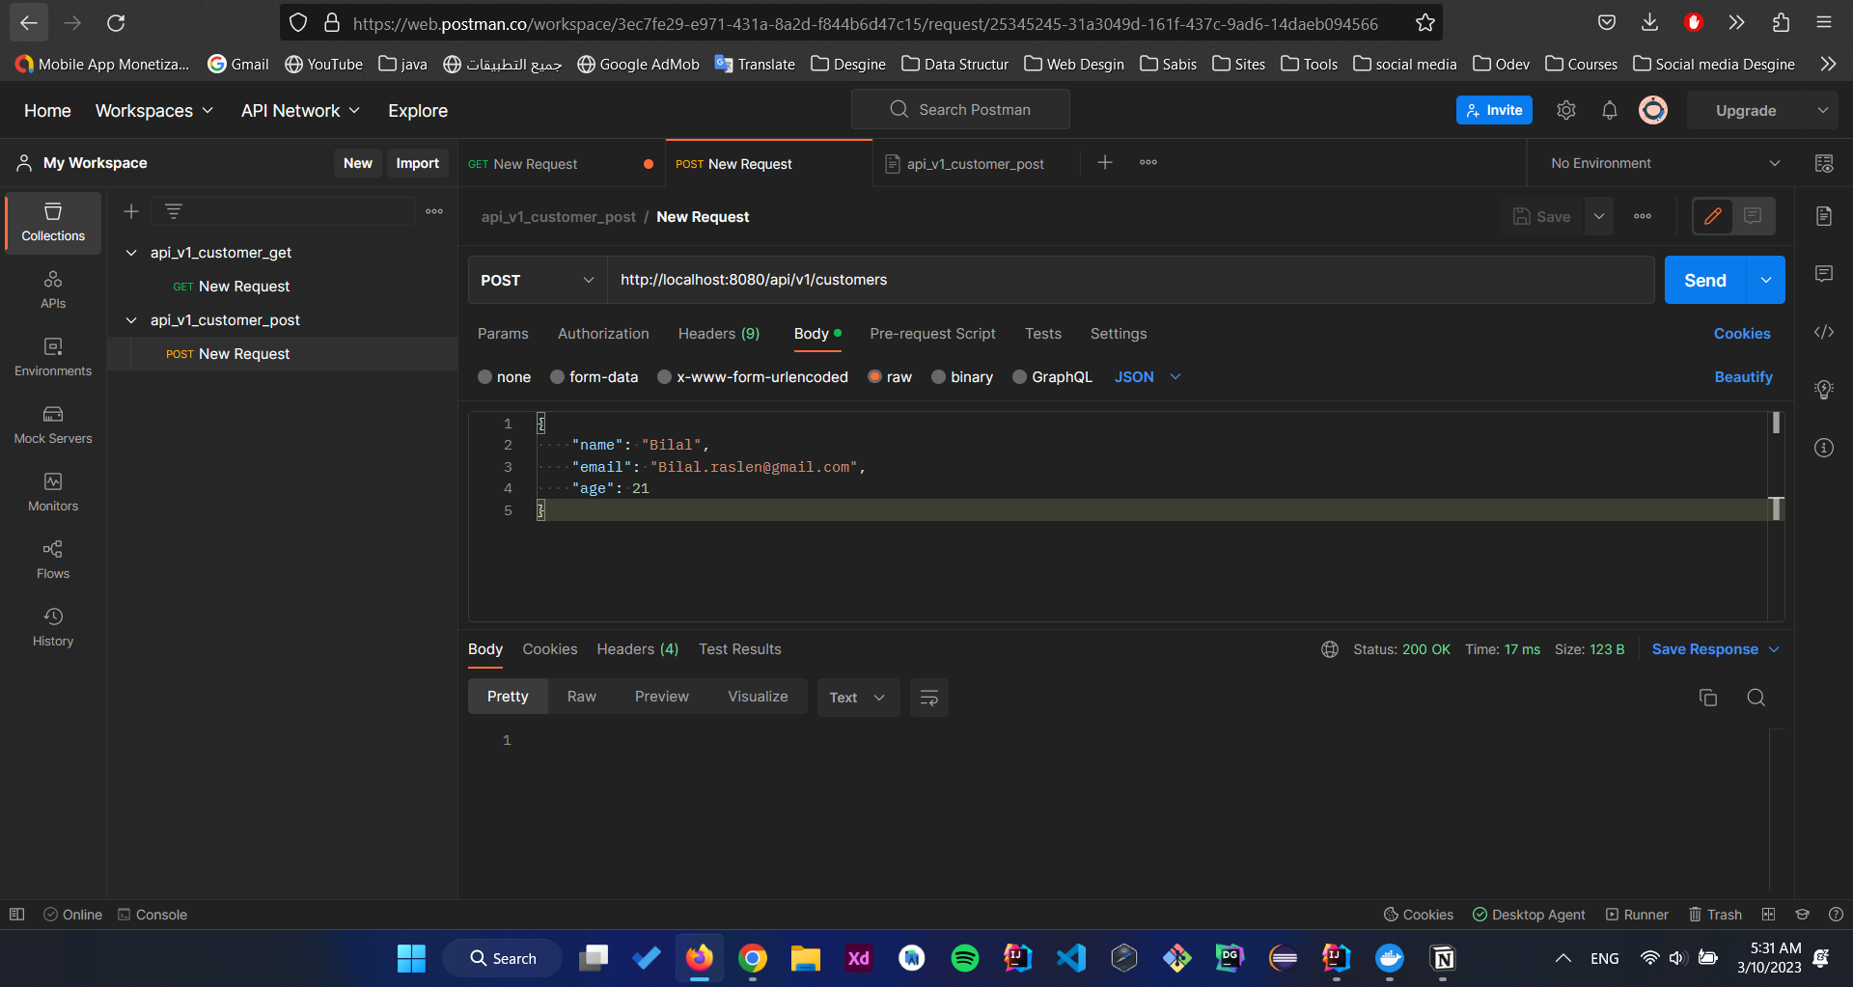Open the code snippet generator panel
Viewport: 1853px width, 987px height.
coord(1824,331)
